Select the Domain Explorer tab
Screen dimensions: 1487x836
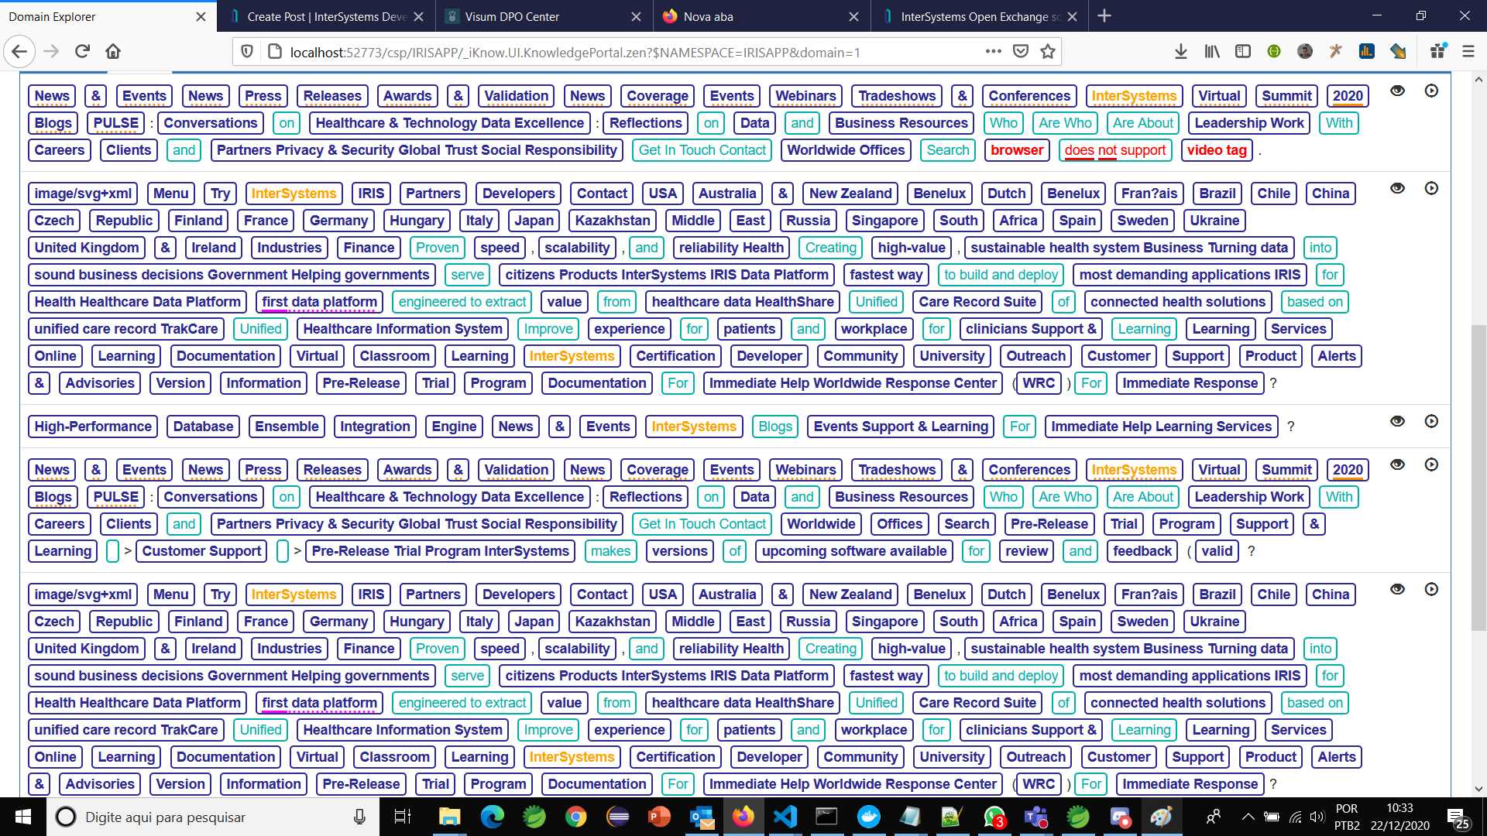coord(108,16)
